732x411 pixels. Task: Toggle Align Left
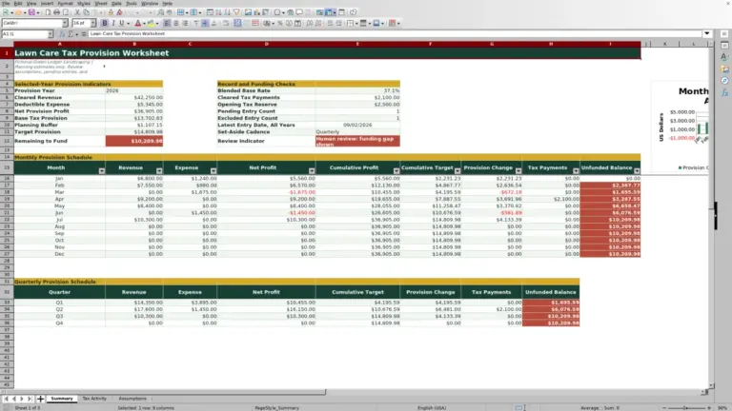167,23
